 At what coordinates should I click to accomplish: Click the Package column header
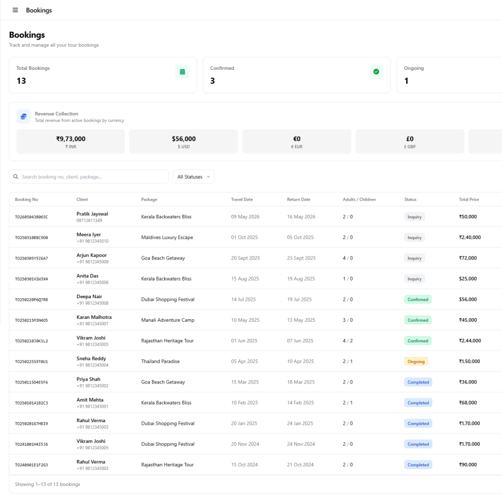tap(149, 199)
